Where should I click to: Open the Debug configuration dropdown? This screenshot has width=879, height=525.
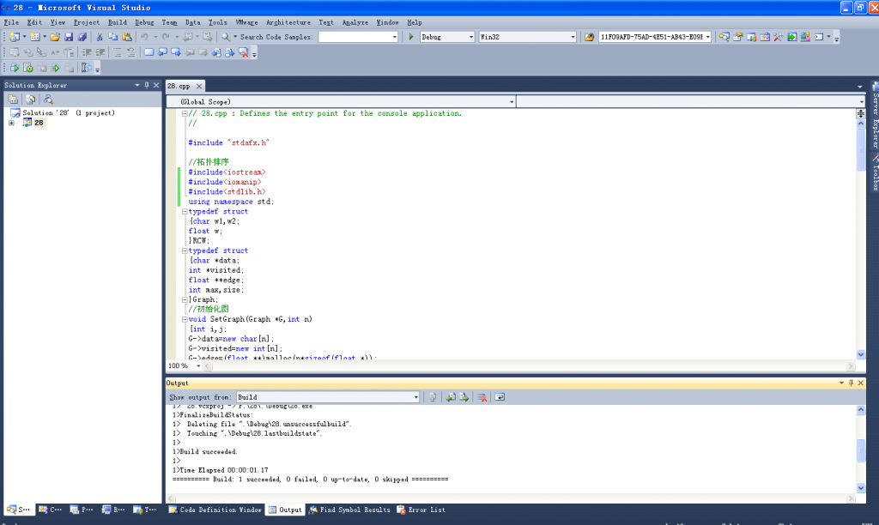click(471, 37)
